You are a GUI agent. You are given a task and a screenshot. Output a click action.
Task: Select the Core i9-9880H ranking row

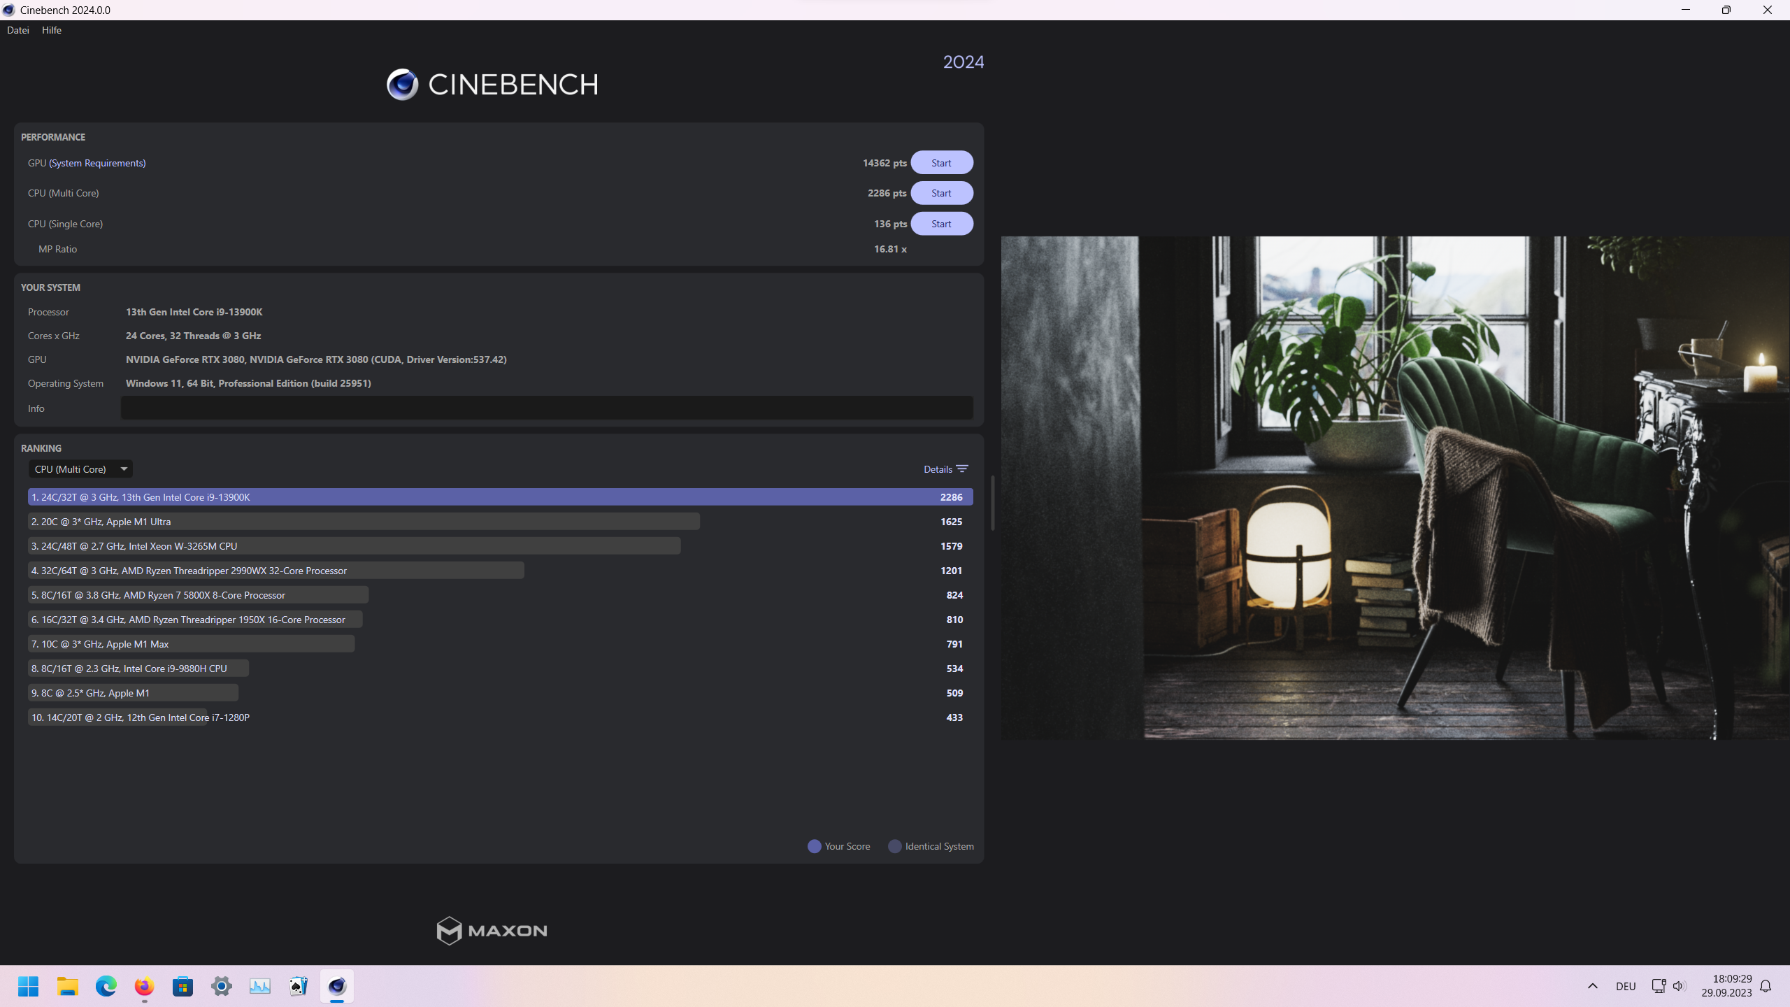tap(501, 669)
